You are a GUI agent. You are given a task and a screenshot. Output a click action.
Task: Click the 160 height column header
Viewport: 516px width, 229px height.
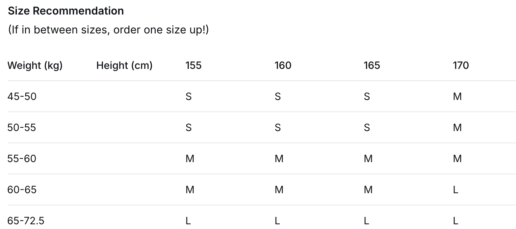pyautogui.click(x=283, y=65)
